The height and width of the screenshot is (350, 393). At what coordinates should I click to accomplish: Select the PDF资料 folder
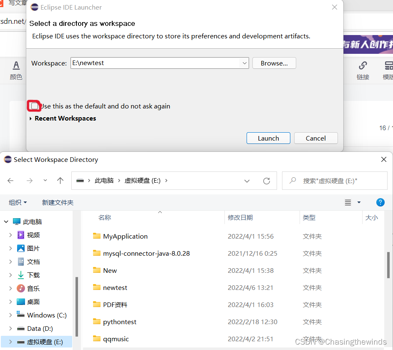[x=115, y=305]
